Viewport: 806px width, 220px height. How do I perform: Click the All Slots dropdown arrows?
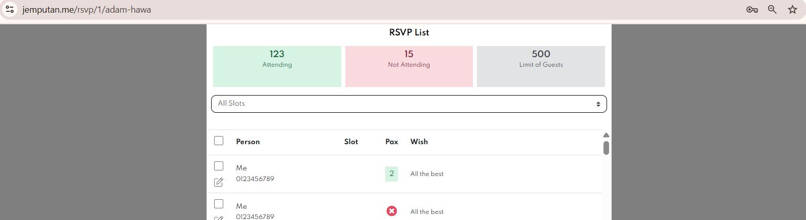point(598,104)
